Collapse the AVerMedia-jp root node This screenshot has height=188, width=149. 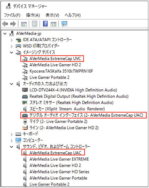pos(5,34)
